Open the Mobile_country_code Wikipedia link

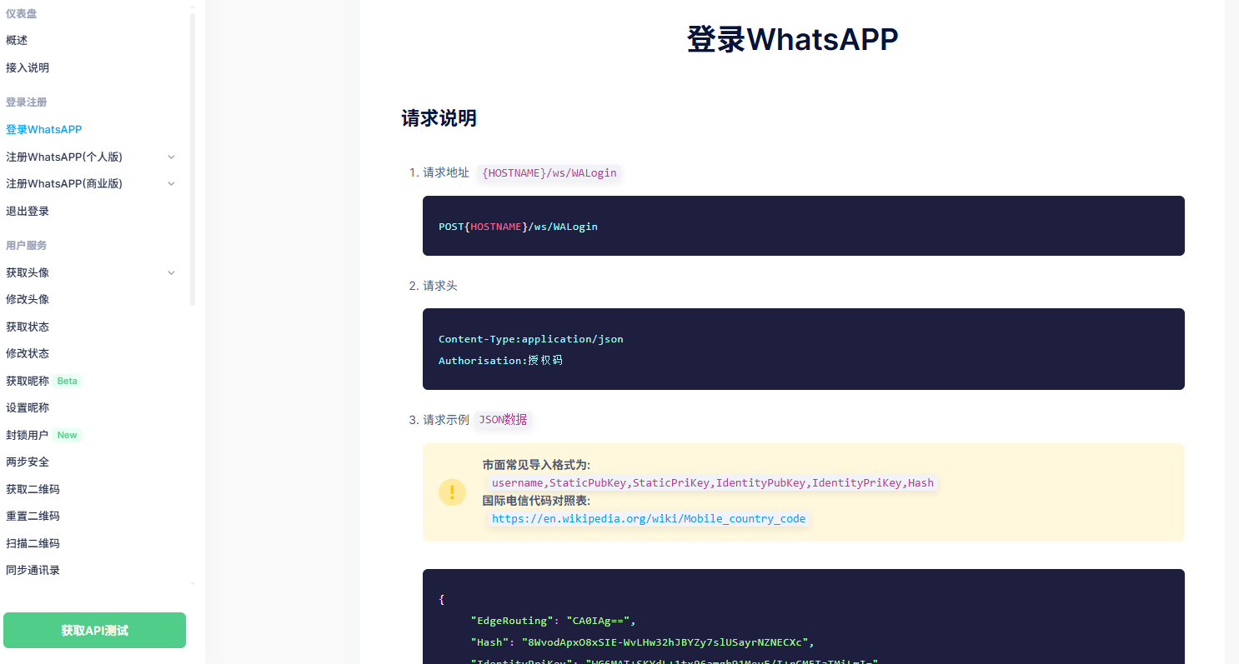coord(649,518)
